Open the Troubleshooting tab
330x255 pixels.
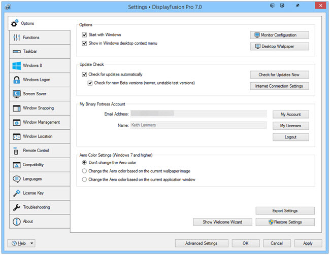tap(40, 207)
